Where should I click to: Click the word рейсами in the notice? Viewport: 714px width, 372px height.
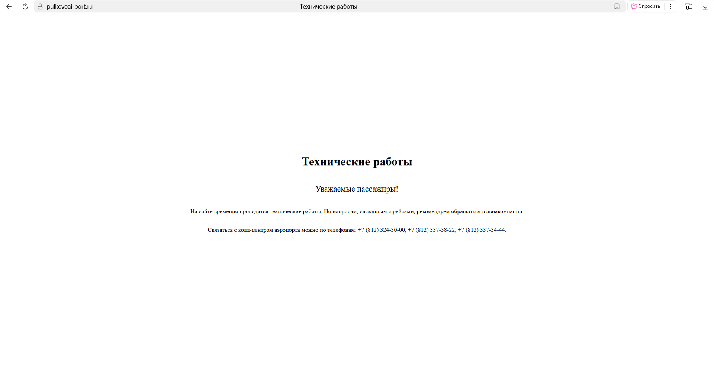(x=403, y=211)
